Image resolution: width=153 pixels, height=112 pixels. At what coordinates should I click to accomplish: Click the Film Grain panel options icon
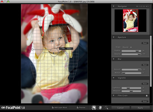point(146,96)
